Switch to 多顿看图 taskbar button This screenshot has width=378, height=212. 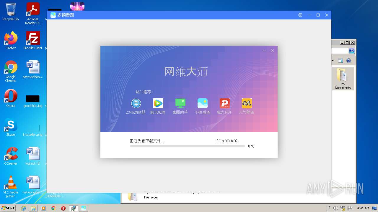(x=84, y=208)
